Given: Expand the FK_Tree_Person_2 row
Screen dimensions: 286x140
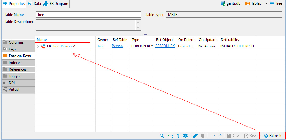Looking at the screenshot, I should pyautogui.click(x=38, y=46).
